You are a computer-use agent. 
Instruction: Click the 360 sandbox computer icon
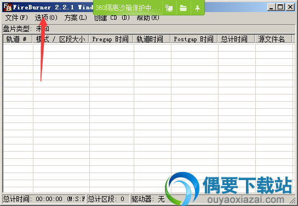tap(169, 8)
